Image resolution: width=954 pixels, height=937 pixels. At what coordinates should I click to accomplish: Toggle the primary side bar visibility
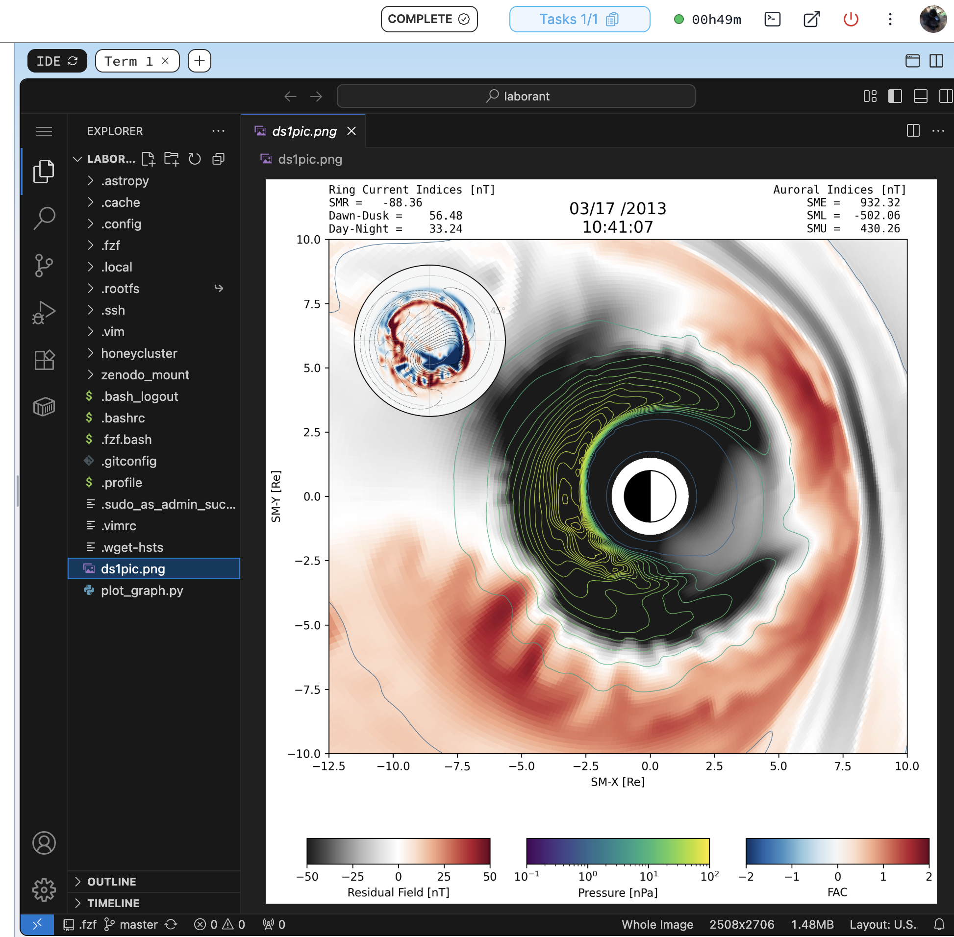pyautogui.click(x=895, y=96)
